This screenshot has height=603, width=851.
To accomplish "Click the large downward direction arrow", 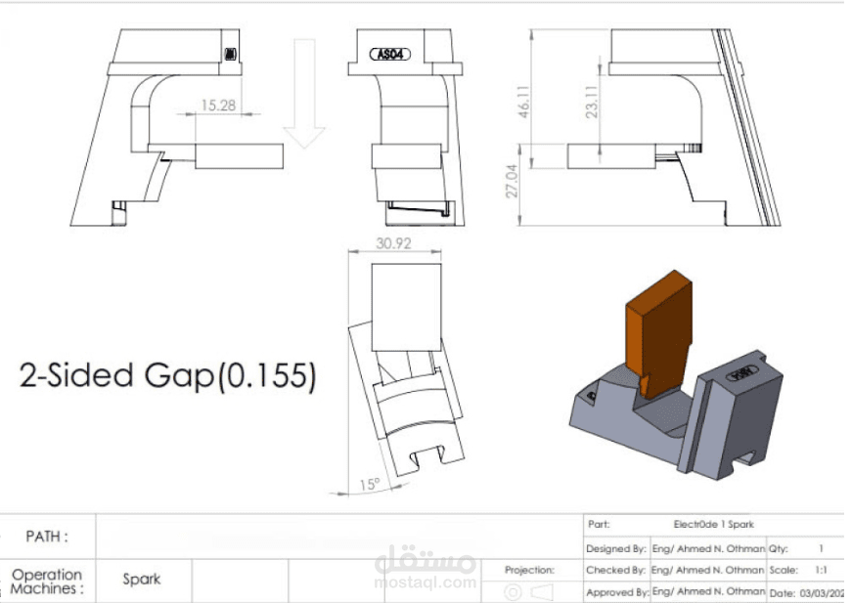I will 304,93.
